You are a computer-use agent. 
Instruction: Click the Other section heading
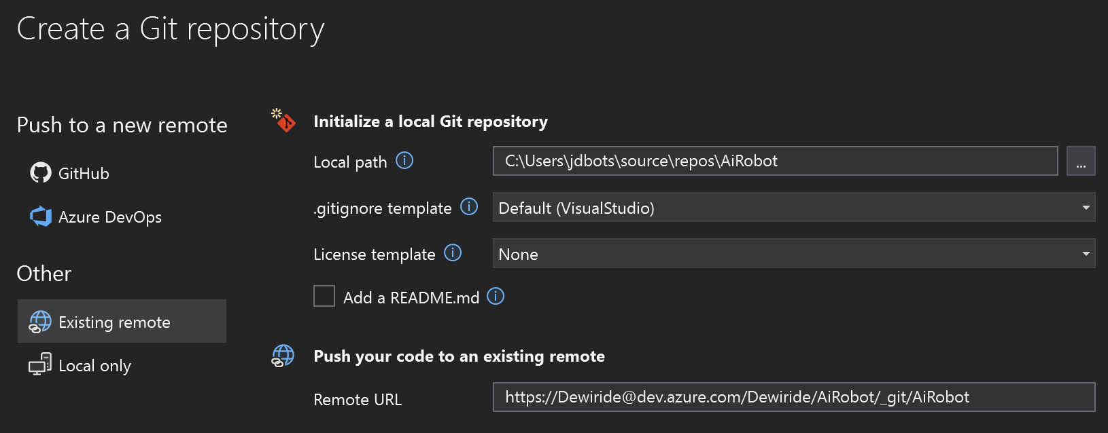pyautogui.click(x=44, y=274)
